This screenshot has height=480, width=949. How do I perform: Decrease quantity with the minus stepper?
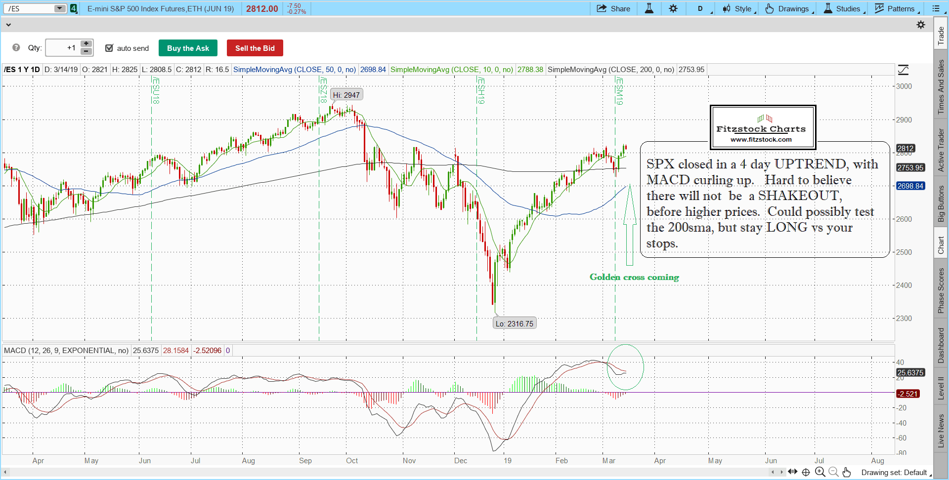point(86,51)
